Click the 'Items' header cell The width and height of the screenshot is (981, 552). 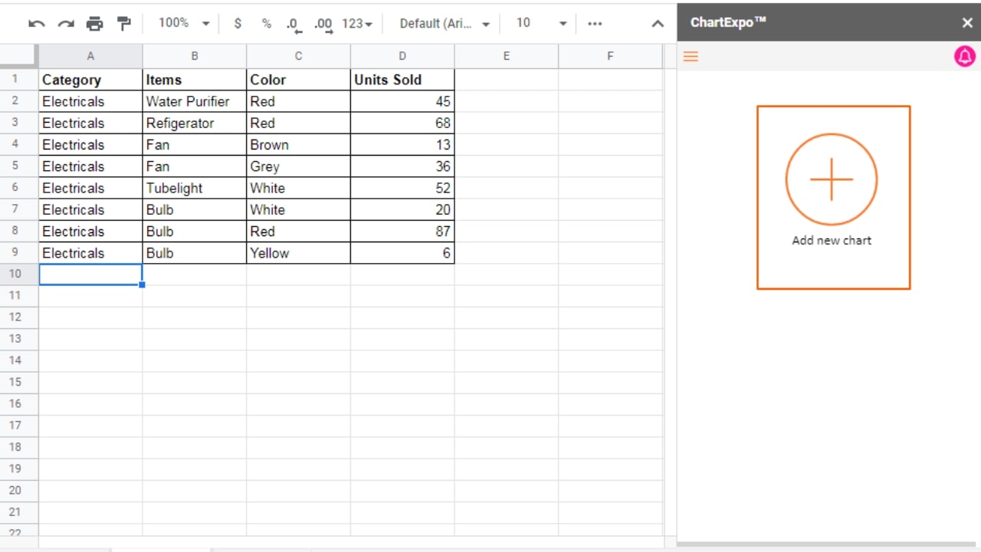coord(195,80)
